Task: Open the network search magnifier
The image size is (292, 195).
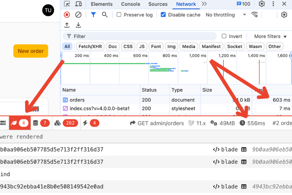Action: pyautogui.click(x=104, y=15)
